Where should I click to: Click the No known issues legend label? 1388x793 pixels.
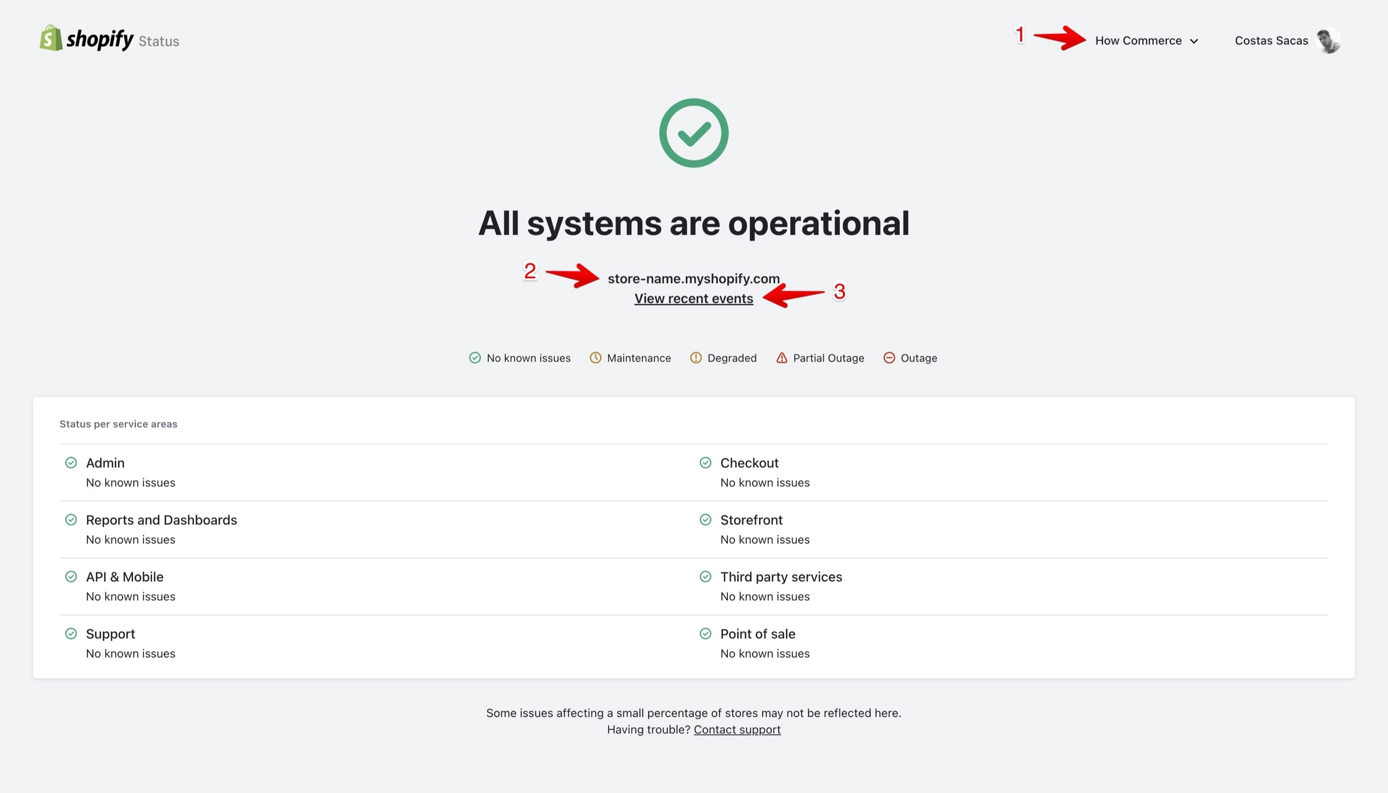528,358
